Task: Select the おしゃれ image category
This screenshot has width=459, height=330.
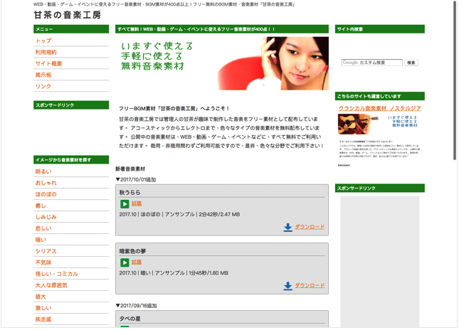Action: (46, 183)
